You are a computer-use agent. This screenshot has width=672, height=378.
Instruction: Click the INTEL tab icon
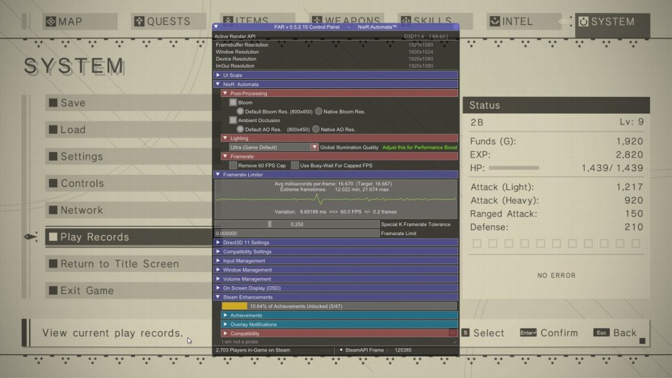click(494, 21)
